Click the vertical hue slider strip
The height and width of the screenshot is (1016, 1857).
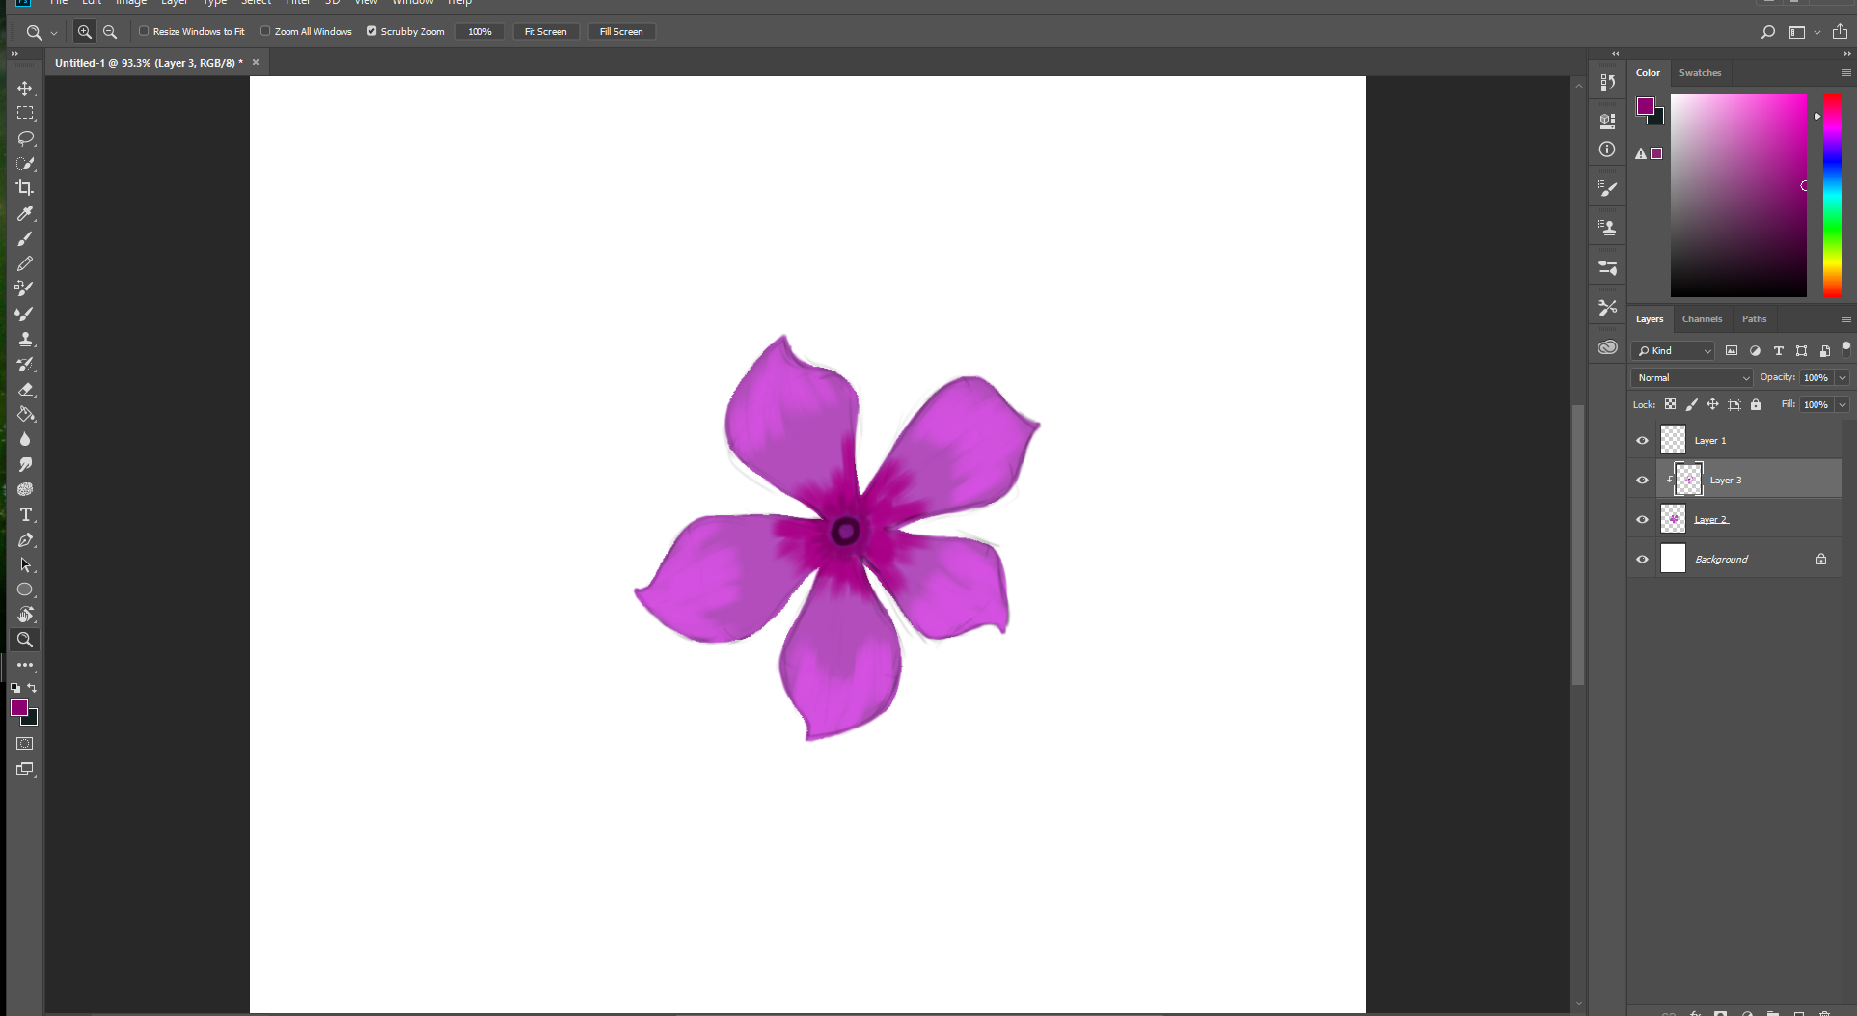(1832, 195)
